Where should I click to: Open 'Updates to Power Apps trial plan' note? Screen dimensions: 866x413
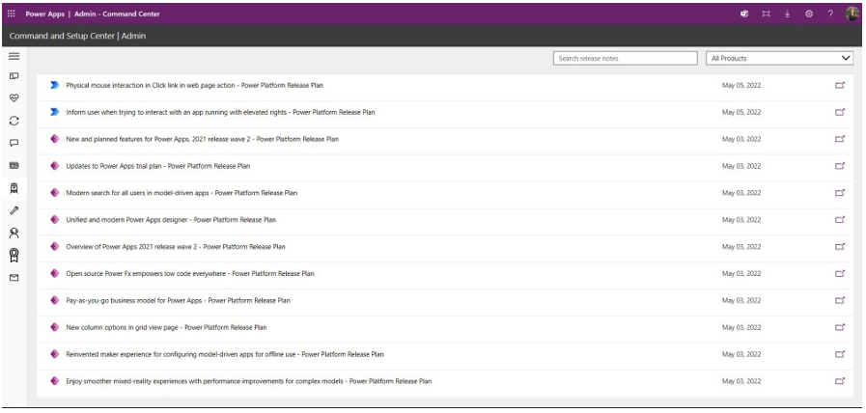coord(157,166)
